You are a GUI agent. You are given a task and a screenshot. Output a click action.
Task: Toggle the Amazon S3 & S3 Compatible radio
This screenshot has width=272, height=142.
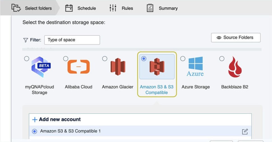click(x=144, y=59)
